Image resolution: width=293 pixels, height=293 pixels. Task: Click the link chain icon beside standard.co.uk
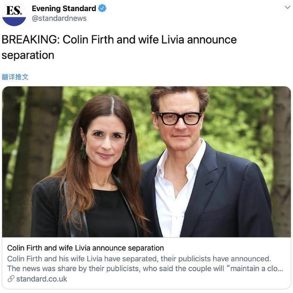coord(11,279)
